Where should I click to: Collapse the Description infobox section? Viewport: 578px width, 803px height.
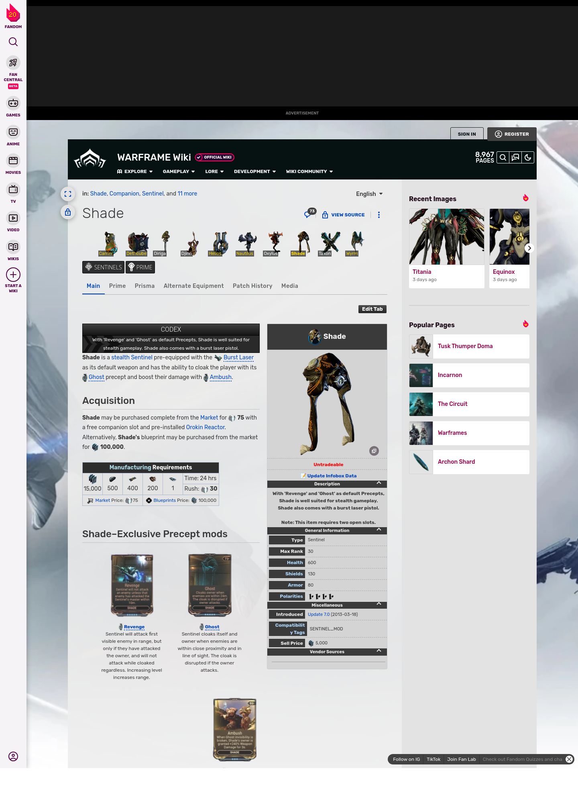click(x=379, y=483)
